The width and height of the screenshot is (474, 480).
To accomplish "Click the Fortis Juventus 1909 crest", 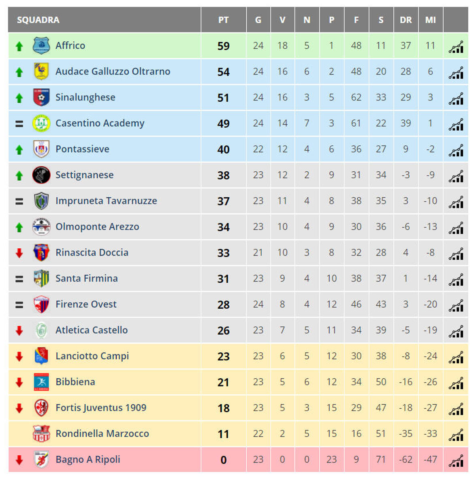I will [x=41, y=408].
